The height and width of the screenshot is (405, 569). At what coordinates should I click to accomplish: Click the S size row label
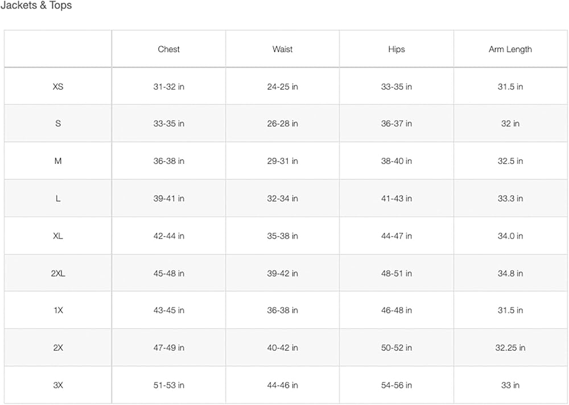pos(58,123)
